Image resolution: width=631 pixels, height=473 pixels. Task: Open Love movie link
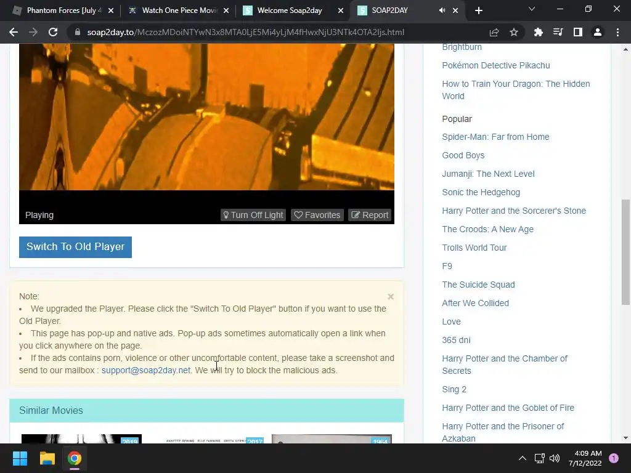coord(451,322)
